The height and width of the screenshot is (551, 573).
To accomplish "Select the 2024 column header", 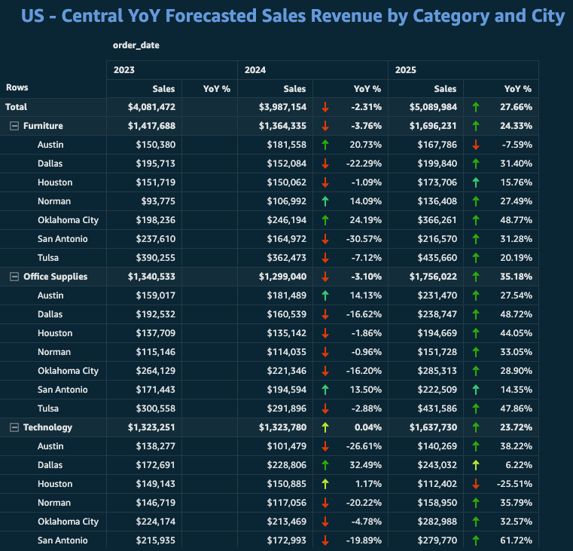I will pos(255,70).
